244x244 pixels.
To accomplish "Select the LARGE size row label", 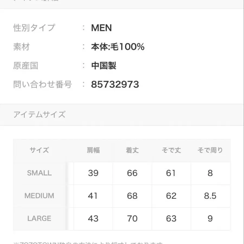I will pyautogui.click(x=39, y=219).
